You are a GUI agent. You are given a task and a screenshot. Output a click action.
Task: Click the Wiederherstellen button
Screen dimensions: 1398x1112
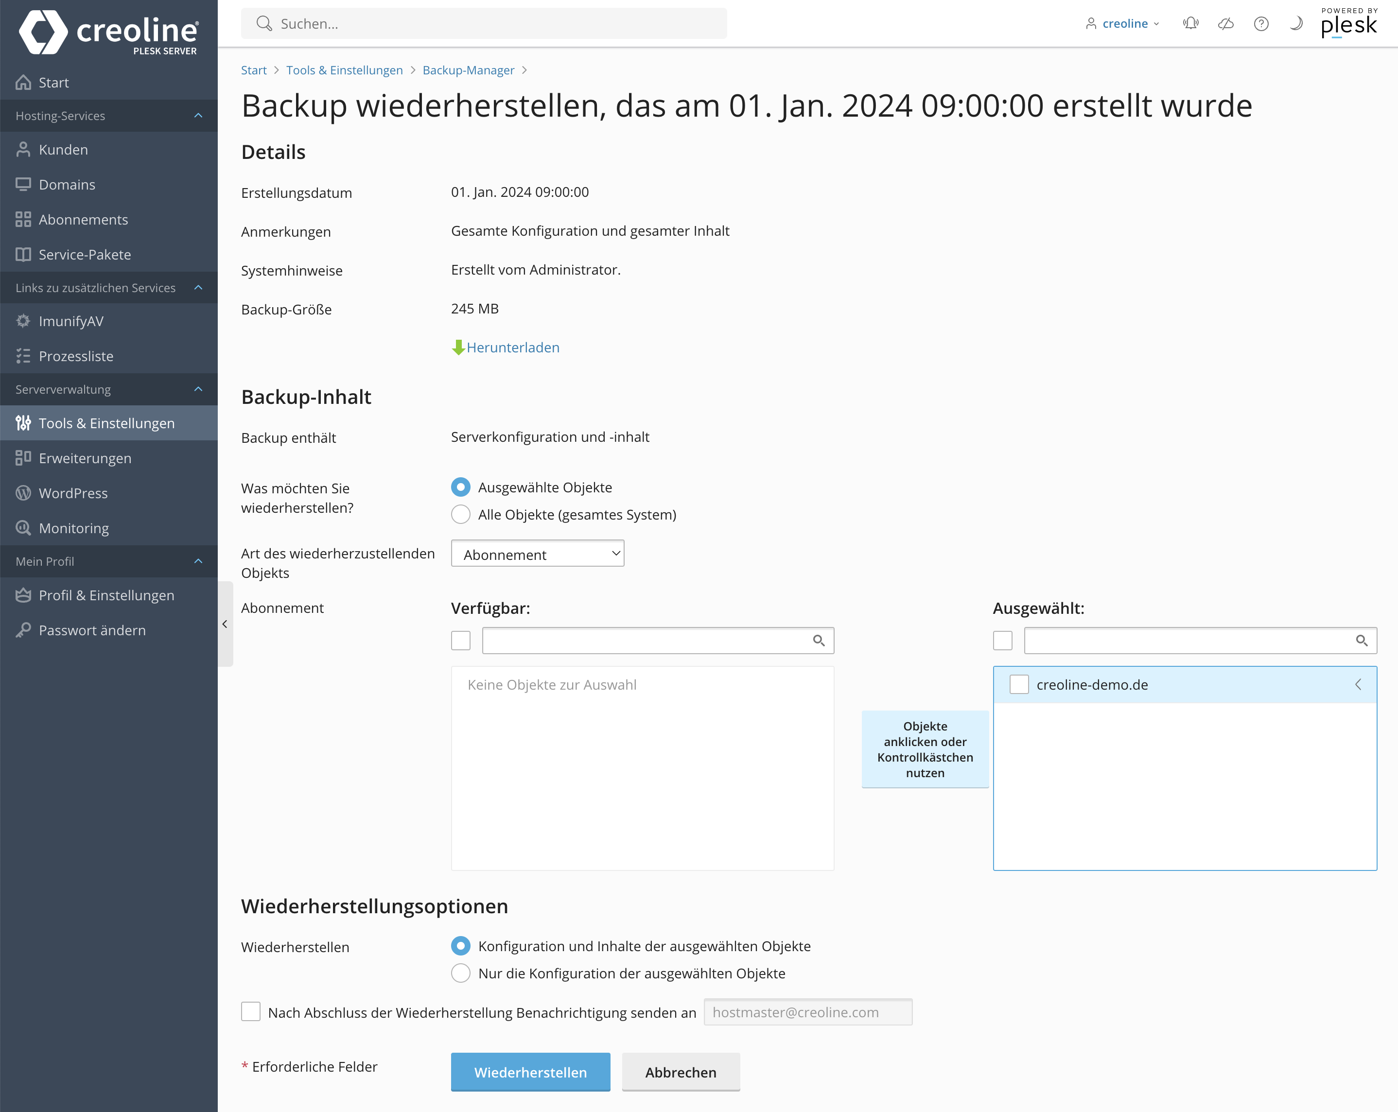click(x=530, y=1073)
